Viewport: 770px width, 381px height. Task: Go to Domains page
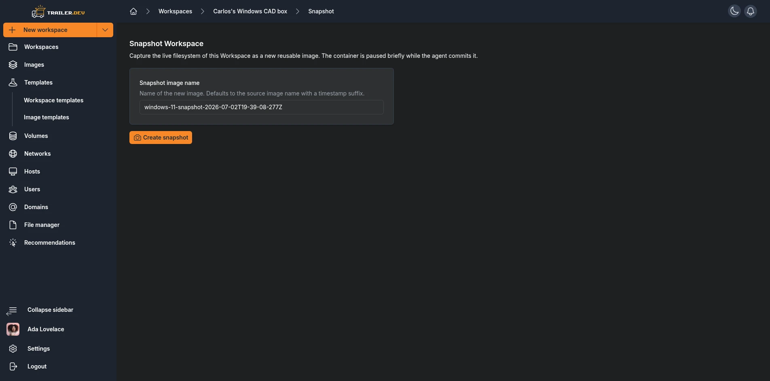tap(36, 207)
